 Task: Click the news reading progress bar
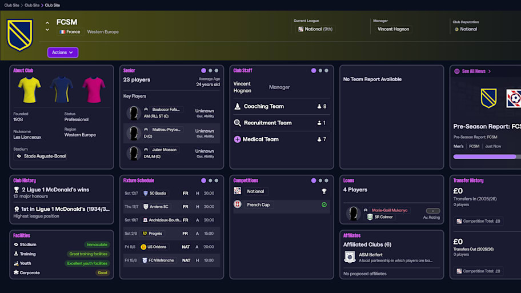[x=487, y=156]
